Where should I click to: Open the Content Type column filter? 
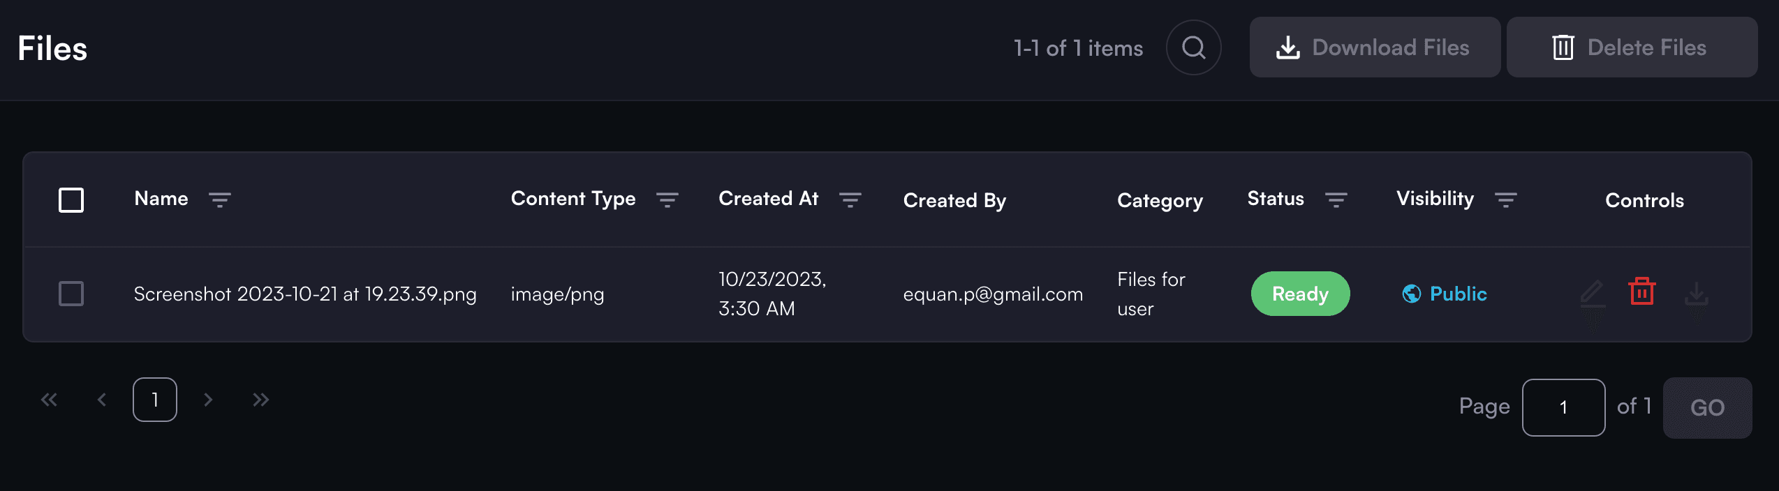click(667, 200)
